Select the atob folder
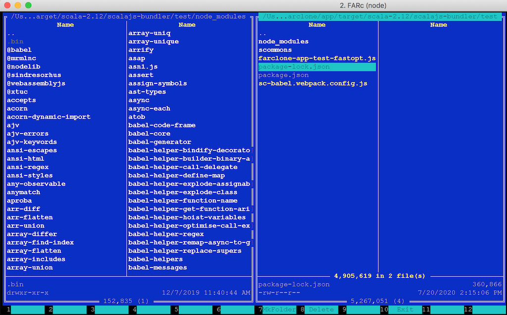The height and width of the screenshot is (315, 507). (137, 117)
